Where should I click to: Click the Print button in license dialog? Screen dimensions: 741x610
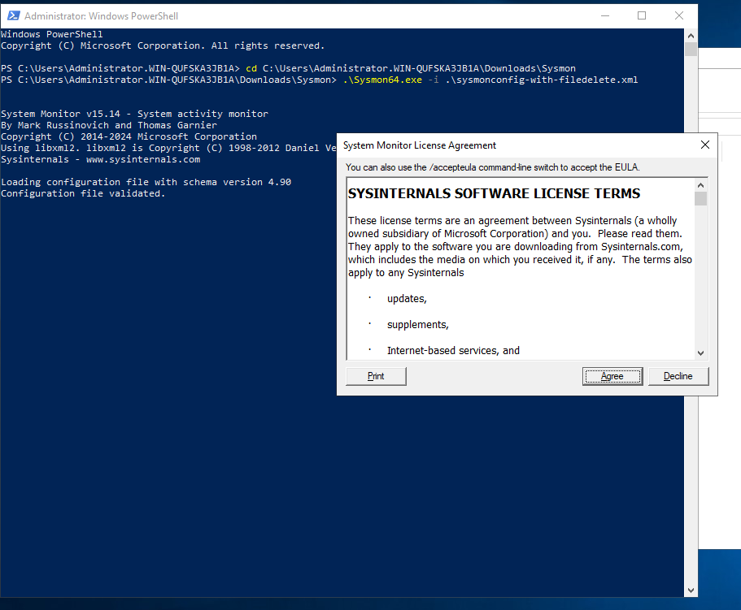click(376, 376)
